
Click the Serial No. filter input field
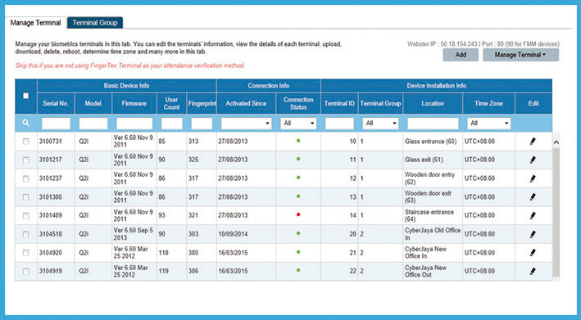point(56,124)
